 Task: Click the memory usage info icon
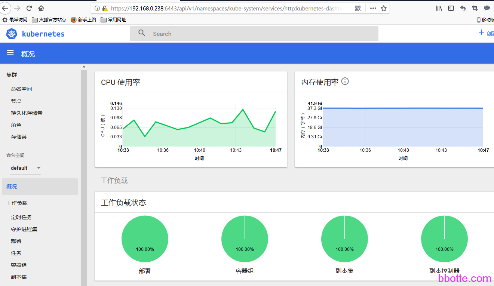click(345, 82)
